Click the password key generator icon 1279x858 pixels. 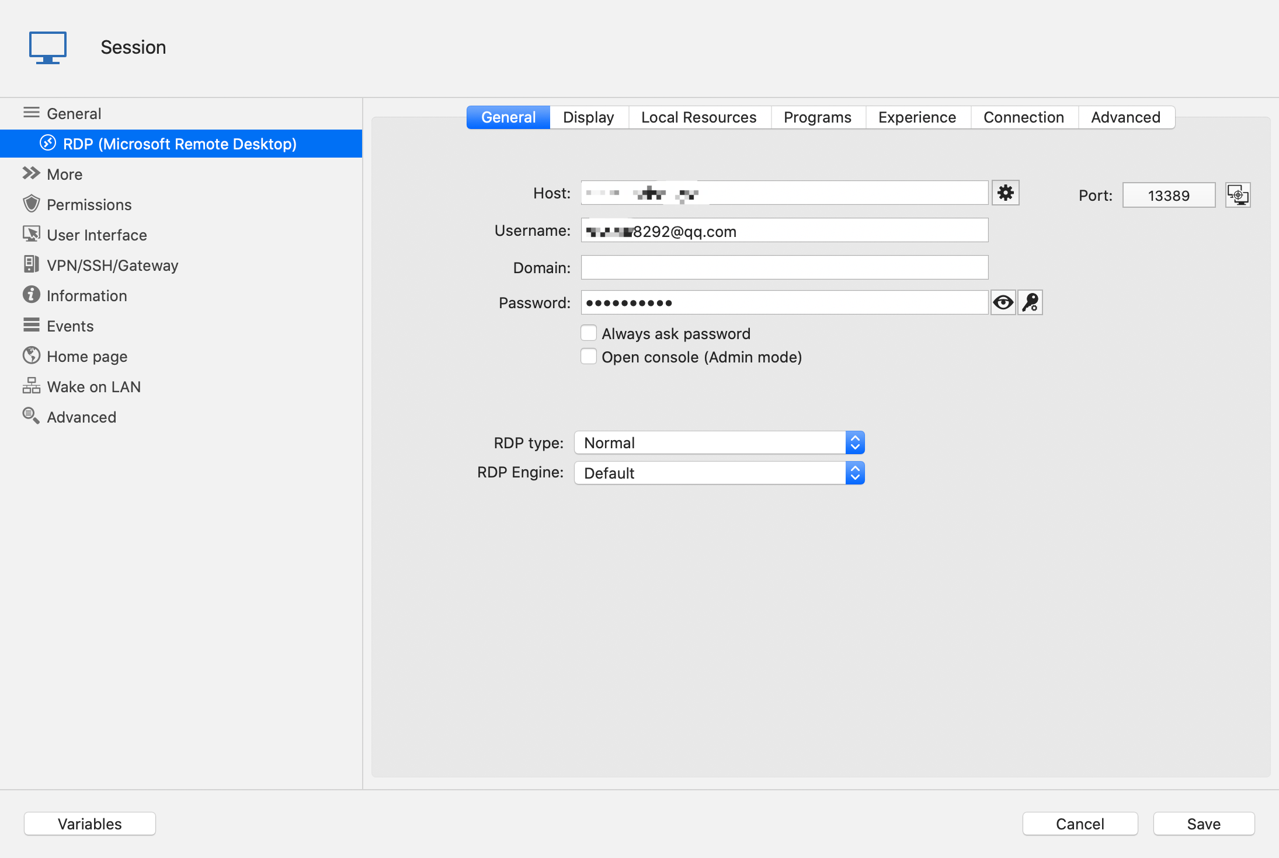1030,302
